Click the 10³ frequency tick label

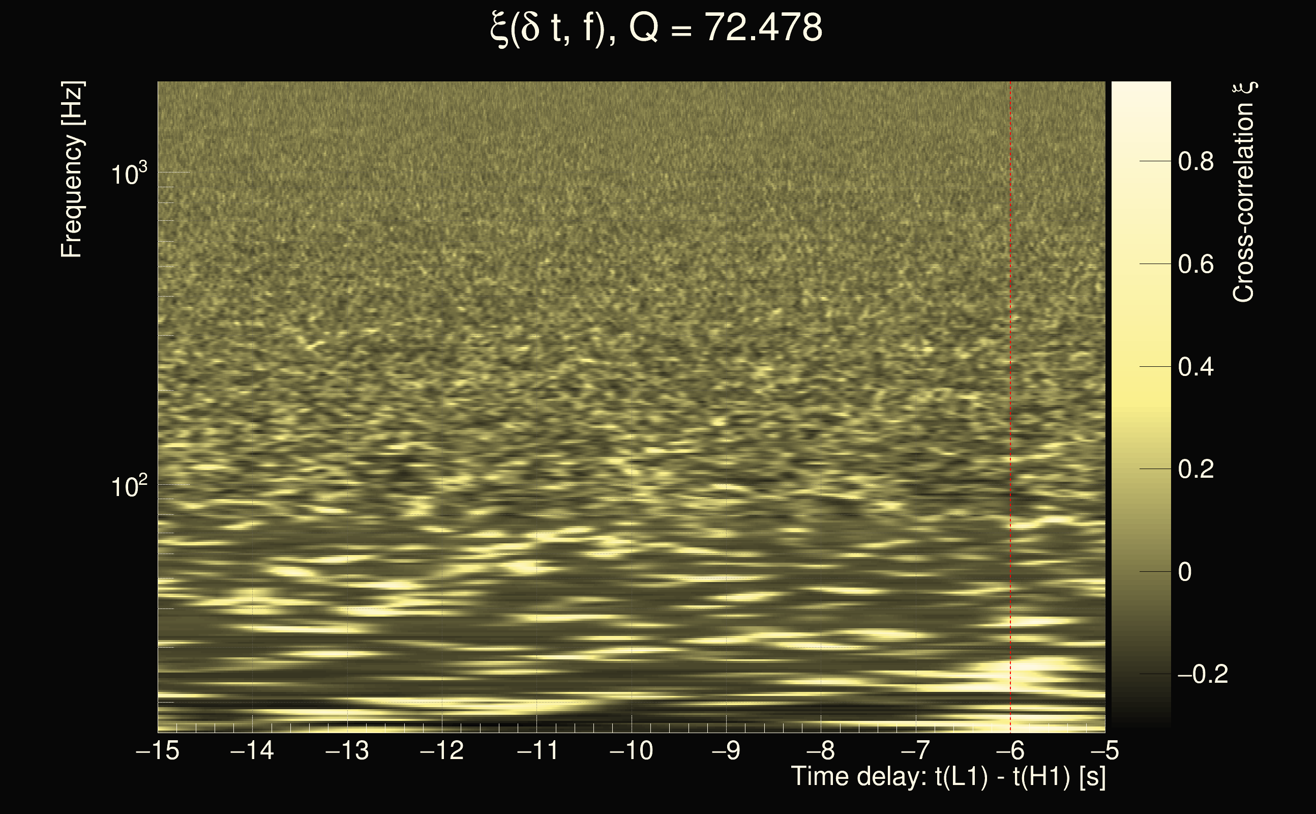pyautogui.click(x=129, y=173)
